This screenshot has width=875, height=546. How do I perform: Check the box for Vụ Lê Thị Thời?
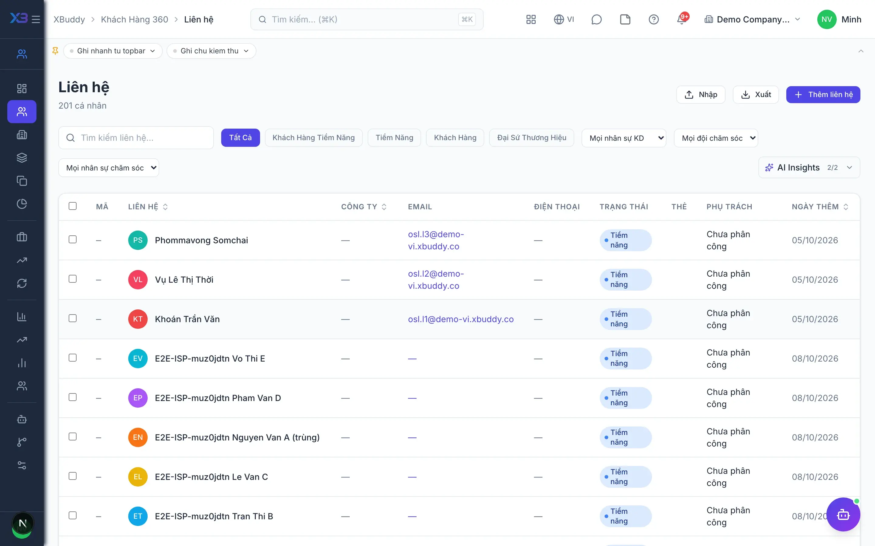73,279
